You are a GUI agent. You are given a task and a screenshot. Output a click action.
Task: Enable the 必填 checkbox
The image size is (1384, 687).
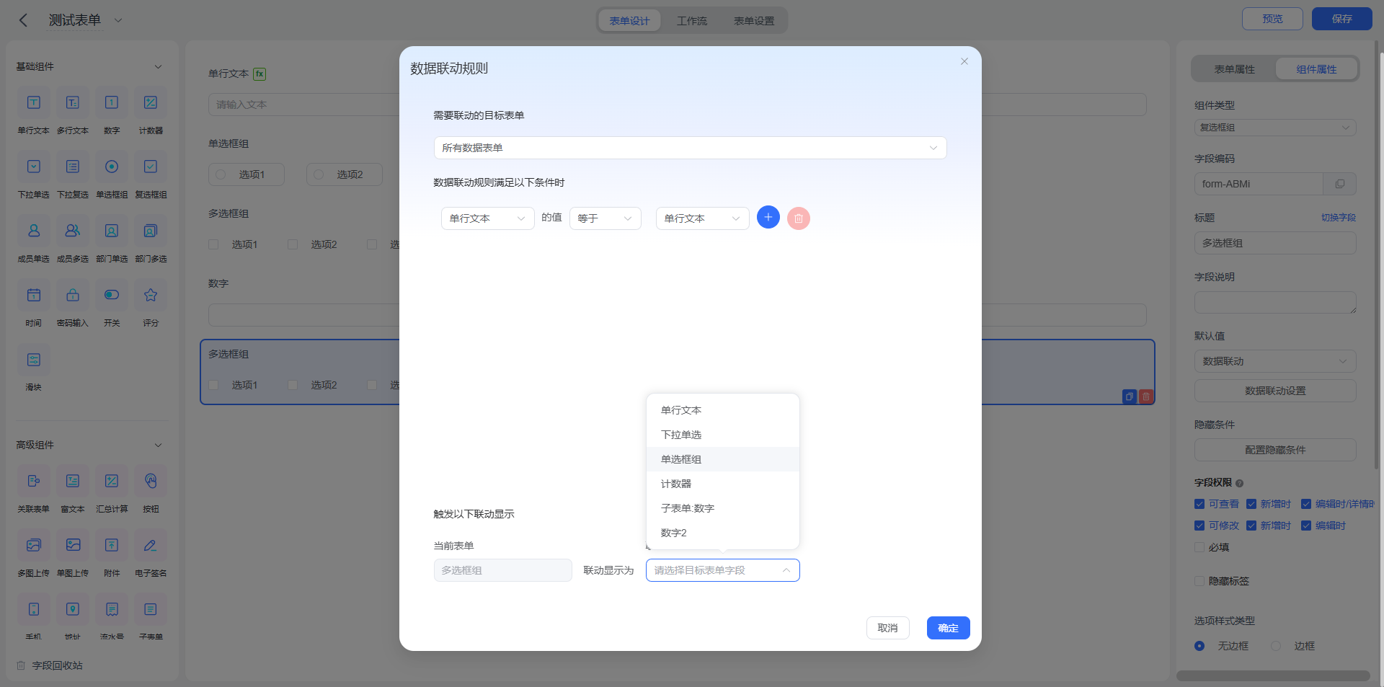click(x=1199, y=547)
